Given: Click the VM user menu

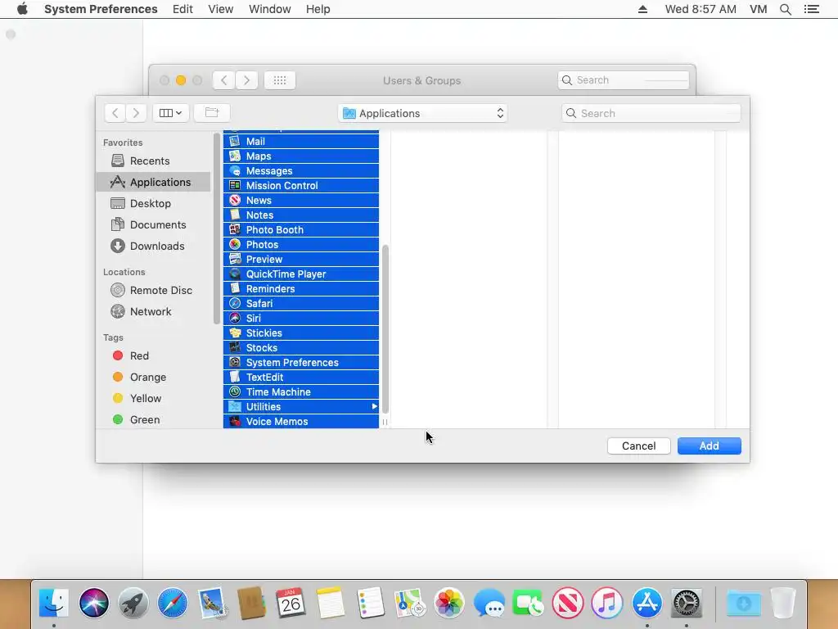Looking at the screenshot, I should (x=759, y=9).
